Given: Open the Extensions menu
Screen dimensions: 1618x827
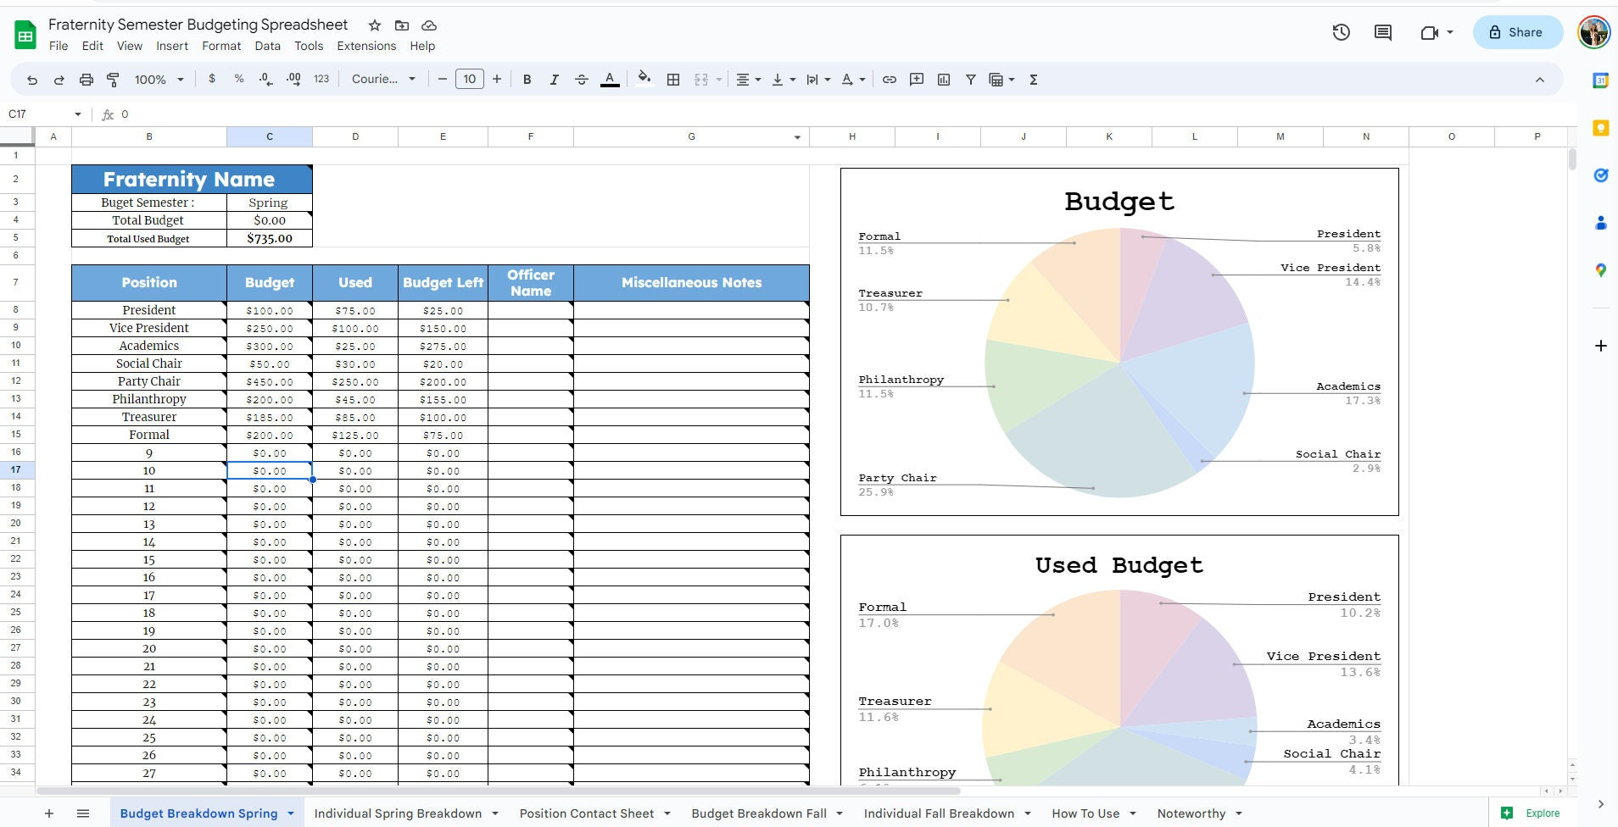Looking at the screenshot, I should (366, 46).
